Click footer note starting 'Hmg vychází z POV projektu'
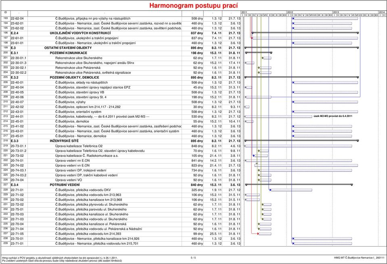Screen dimensions: 387x264 (x=60, y=258)
